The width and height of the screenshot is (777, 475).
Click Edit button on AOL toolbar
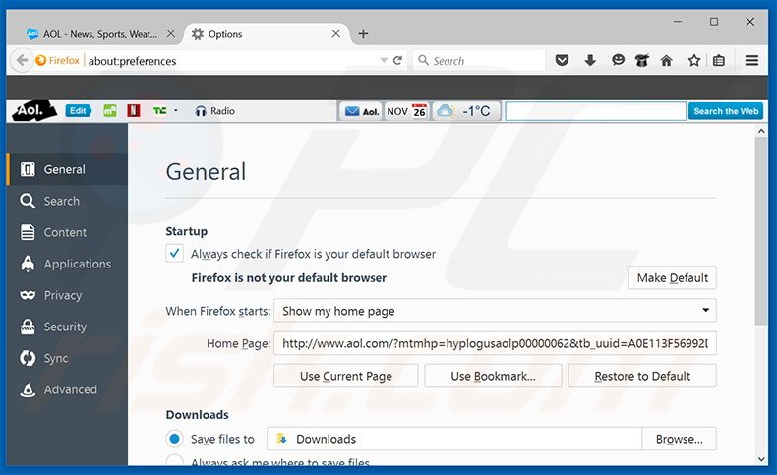[78, 110]
